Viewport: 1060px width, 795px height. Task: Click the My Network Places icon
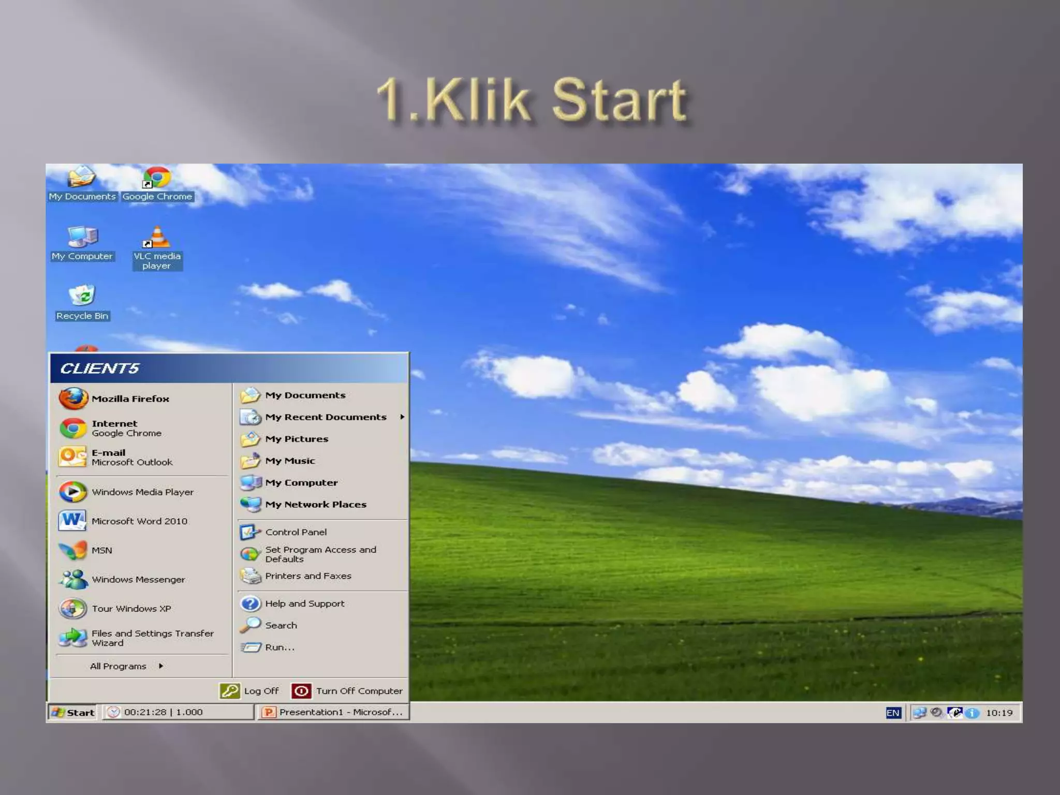click(251, 504)
